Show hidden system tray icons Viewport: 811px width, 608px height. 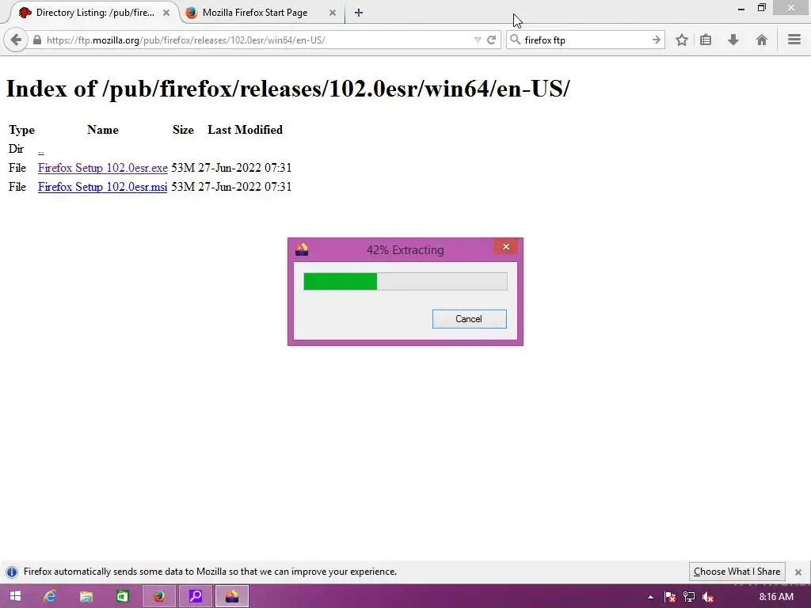coord(650,597)
